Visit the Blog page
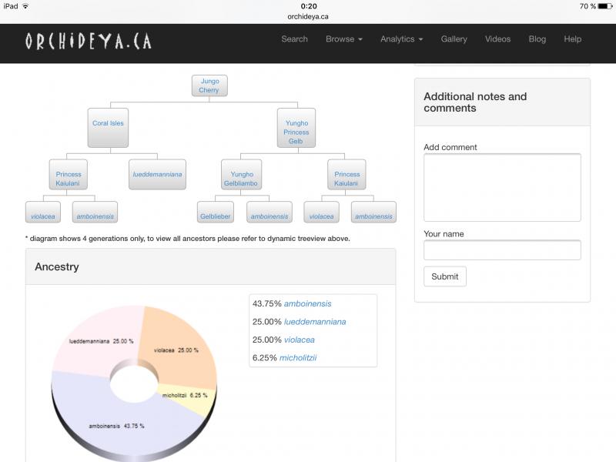616x462 pixels. [x=537, y=39]
